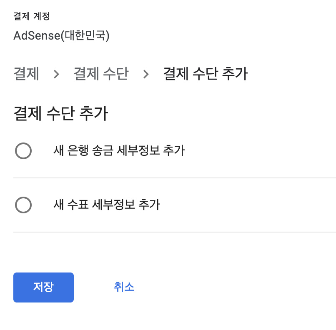This screenshot has height=330, width=336.
Task: Click the '새 수표 세부정보 추가' option label
Action: tap(105, 205)
